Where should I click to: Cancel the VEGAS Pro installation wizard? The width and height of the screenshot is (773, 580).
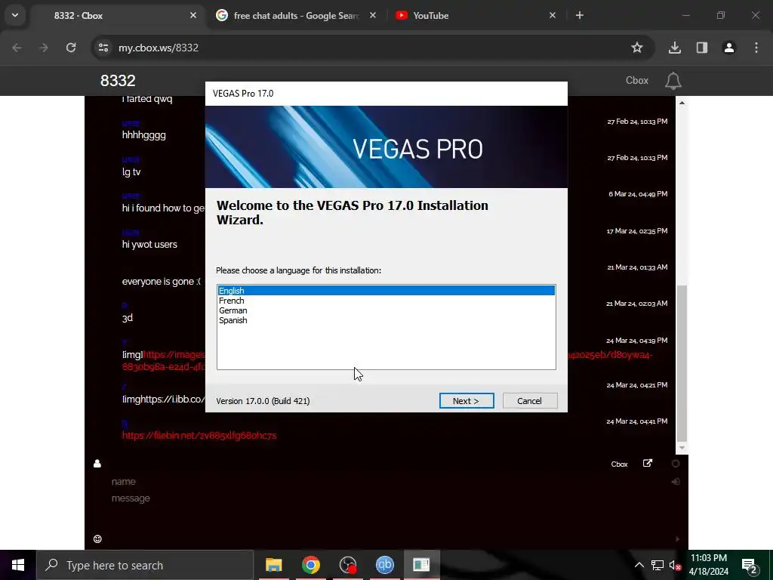(x=530, y=400)
